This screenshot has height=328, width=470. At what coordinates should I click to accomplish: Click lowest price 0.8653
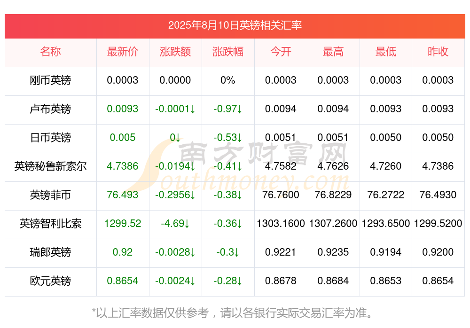click(386, 281)
